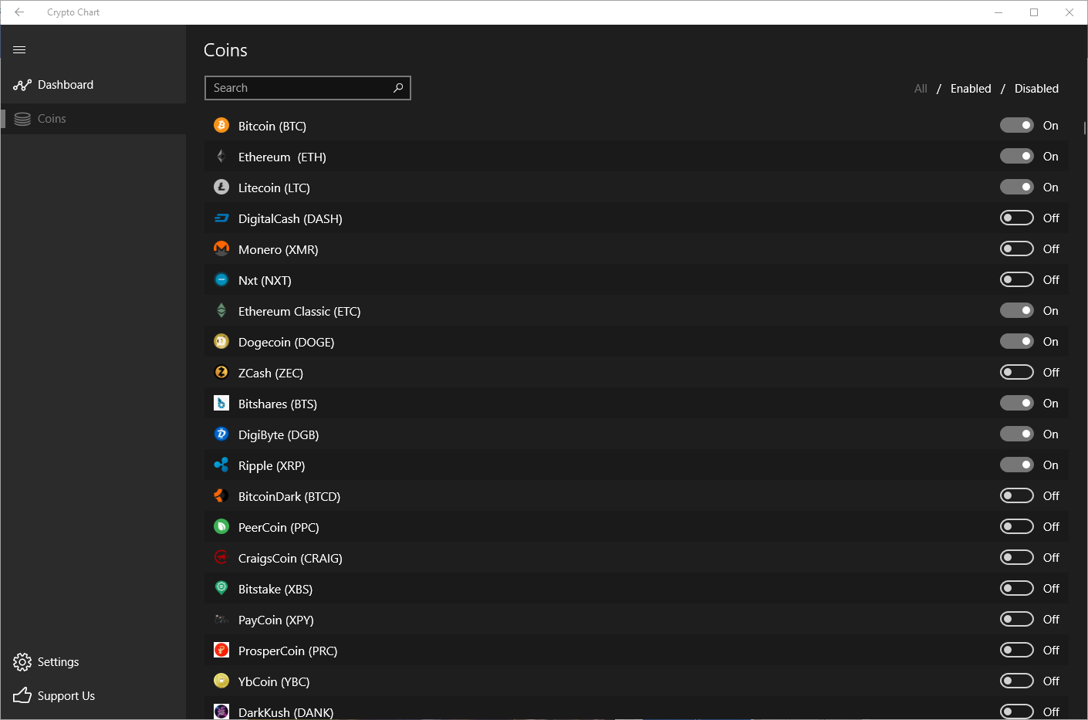Click the Dashboard chart icon
The height and width of the screenshot is (720, 1088).
point(22,85)
